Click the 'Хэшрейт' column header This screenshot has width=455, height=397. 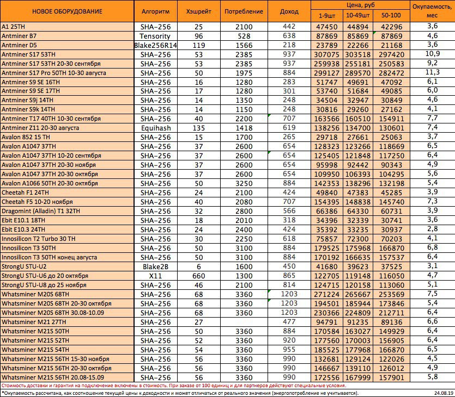coord(199,11)
